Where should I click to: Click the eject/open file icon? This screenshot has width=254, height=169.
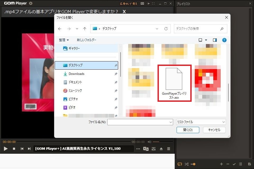(x=161, y=149)
